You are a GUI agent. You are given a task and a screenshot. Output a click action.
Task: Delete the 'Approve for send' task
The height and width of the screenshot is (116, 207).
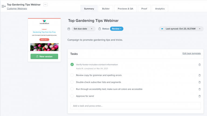tap(200, 96)
